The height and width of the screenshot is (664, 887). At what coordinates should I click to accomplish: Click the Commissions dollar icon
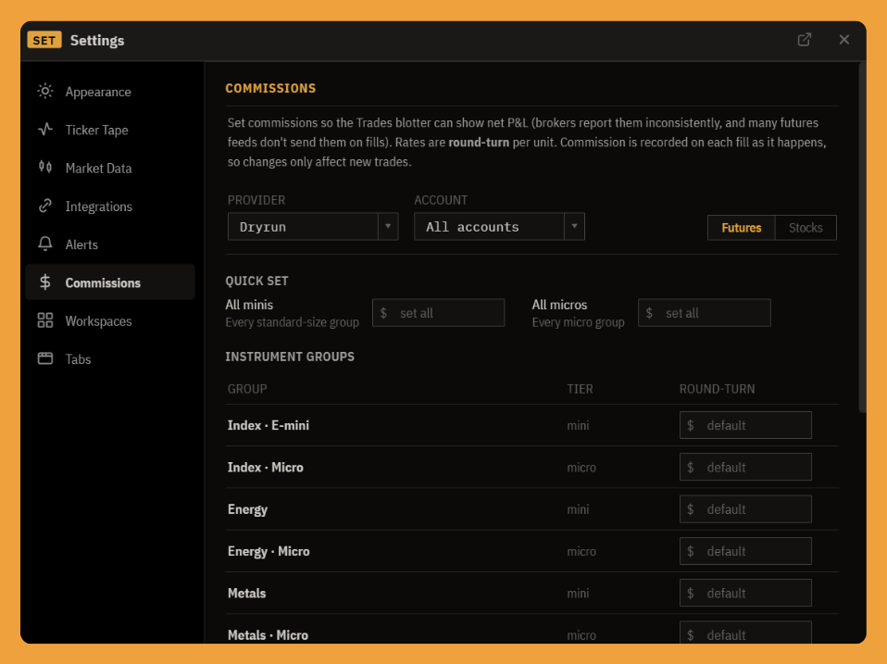click(45, 282)
